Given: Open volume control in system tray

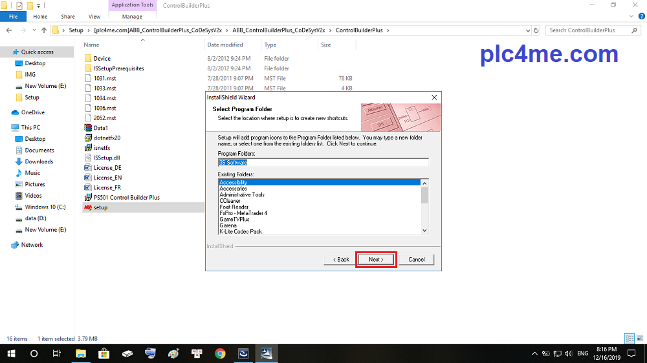Looking at the screenshot, I should pyautogui.click(x=569, y=353).
